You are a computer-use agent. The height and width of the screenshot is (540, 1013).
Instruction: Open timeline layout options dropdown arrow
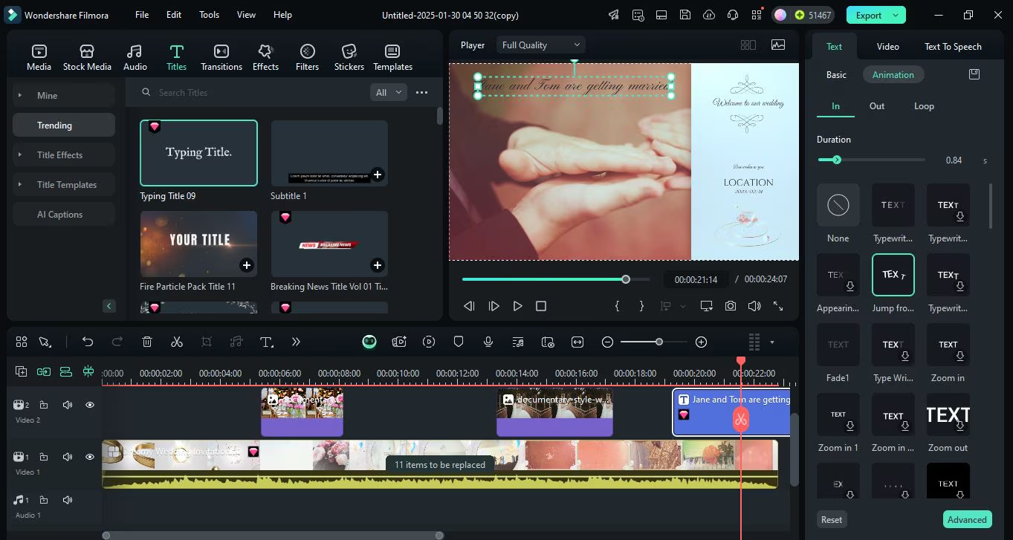tap(771, 342)
